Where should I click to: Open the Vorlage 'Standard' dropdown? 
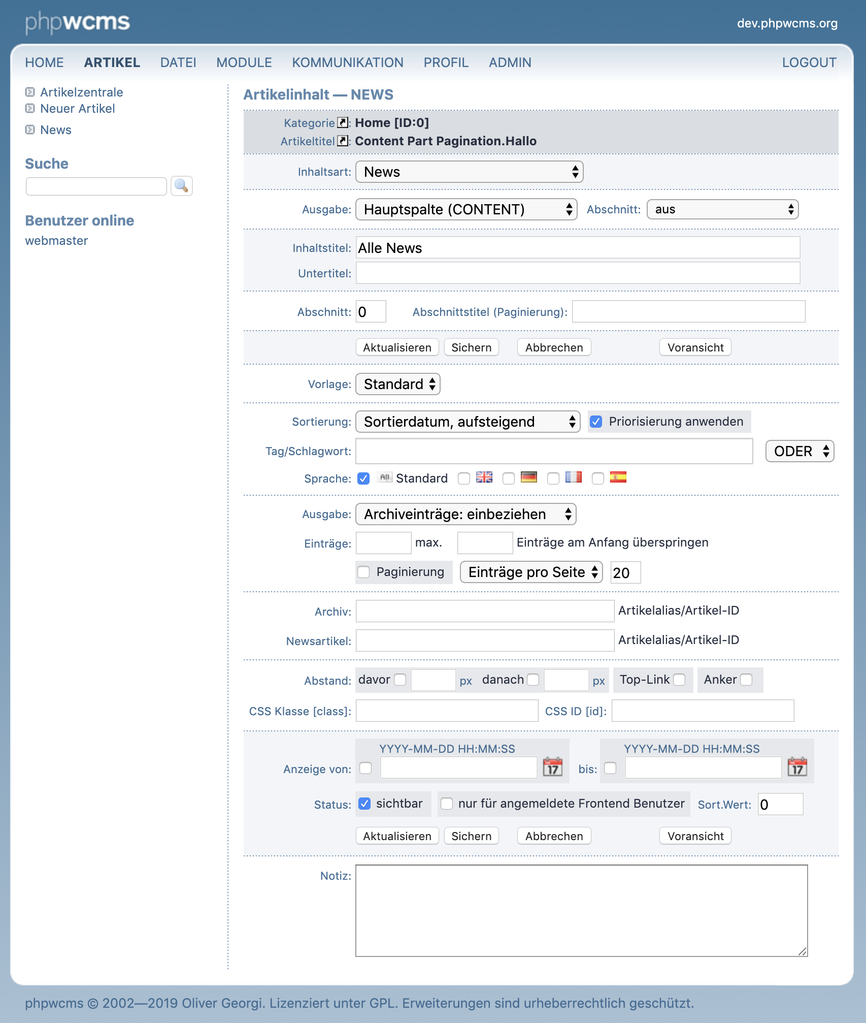(x=398, y=384)
